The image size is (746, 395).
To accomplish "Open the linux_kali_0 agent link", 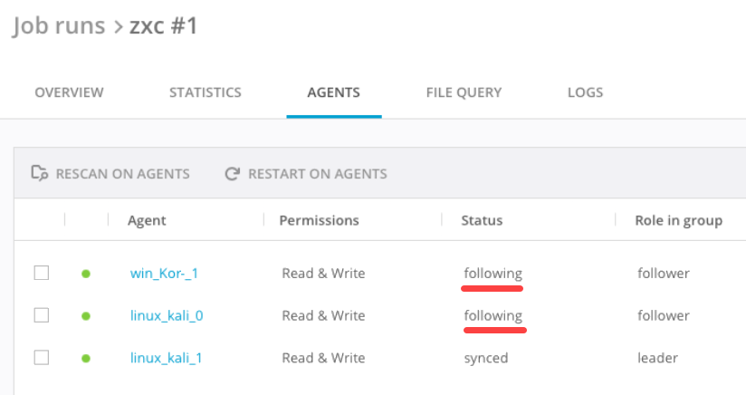I will pos(167,316).
